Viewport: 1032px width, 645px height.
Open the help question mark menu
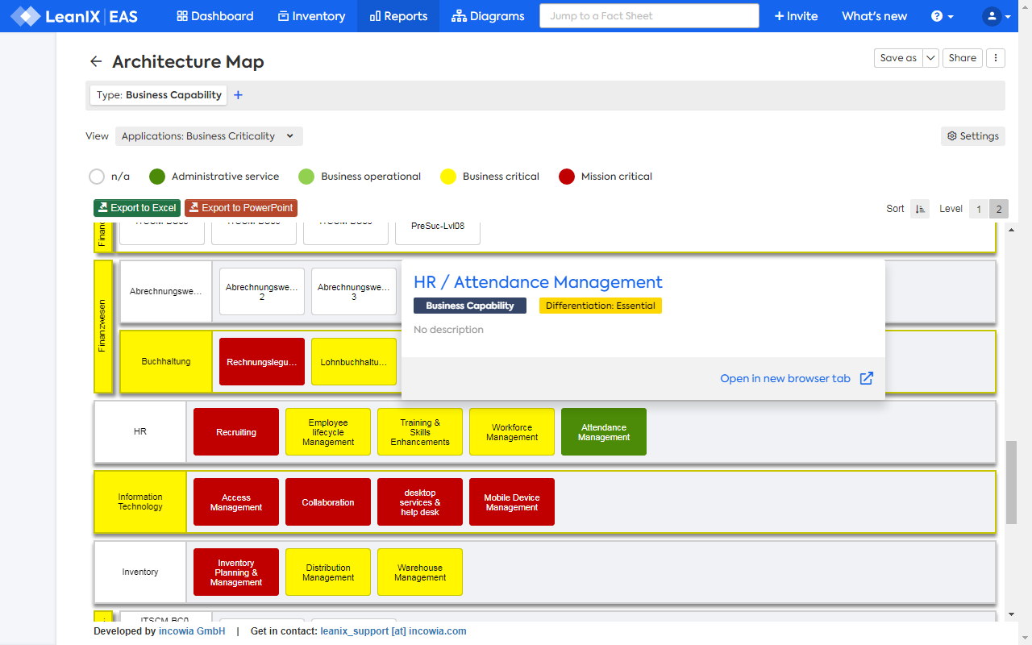(942, 16)
